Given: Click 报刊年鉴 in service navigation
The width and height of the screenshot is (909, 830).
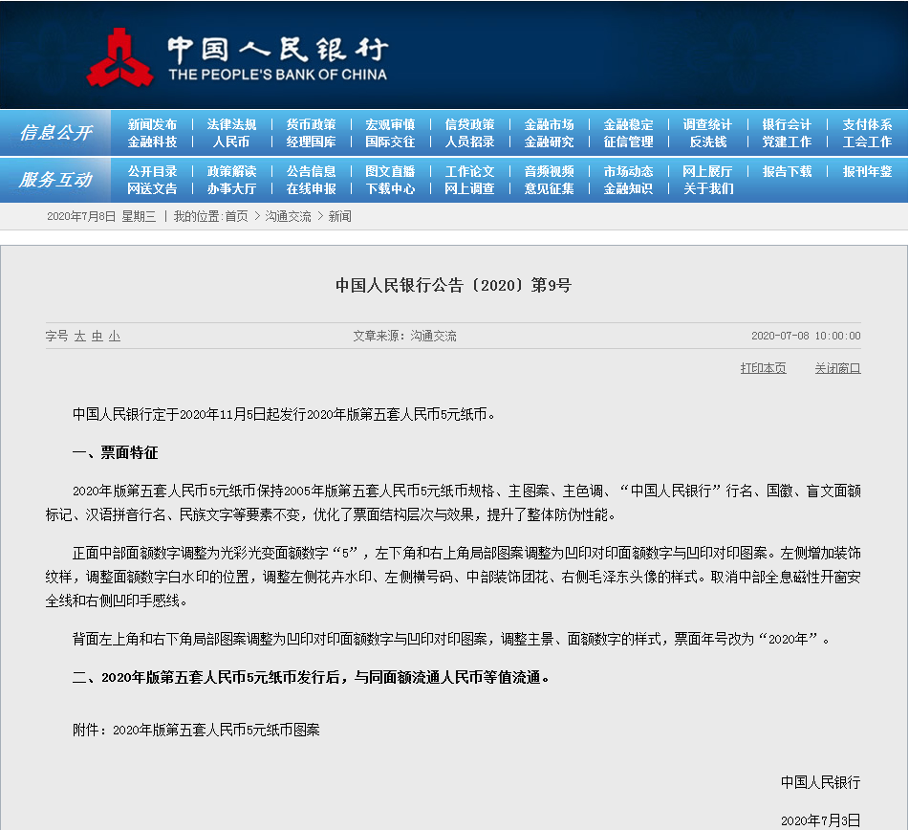Looking at the screenshot, I should pos(867,172).
